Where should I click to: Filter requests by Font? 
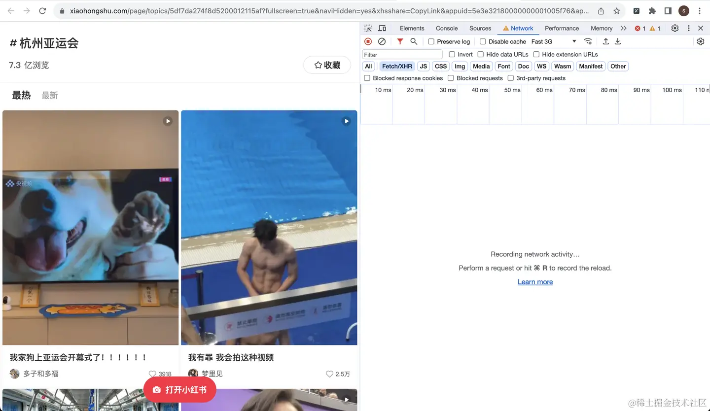[504, 66]
